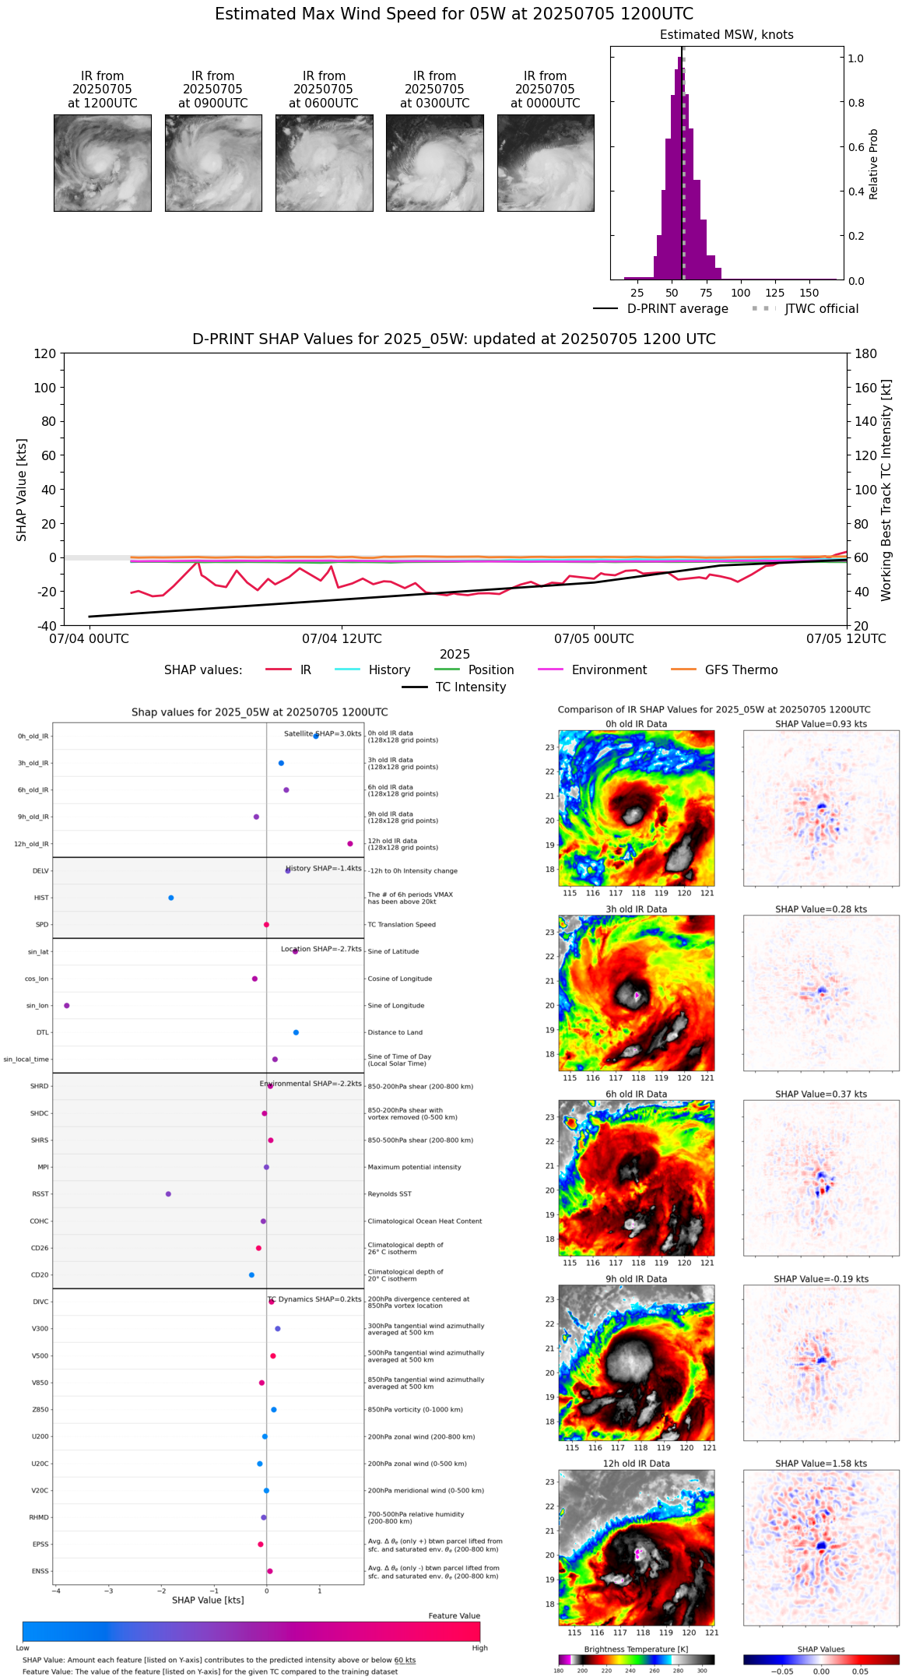Click the 'SHAP Value [kts]' y-axis label

point(22,490)
